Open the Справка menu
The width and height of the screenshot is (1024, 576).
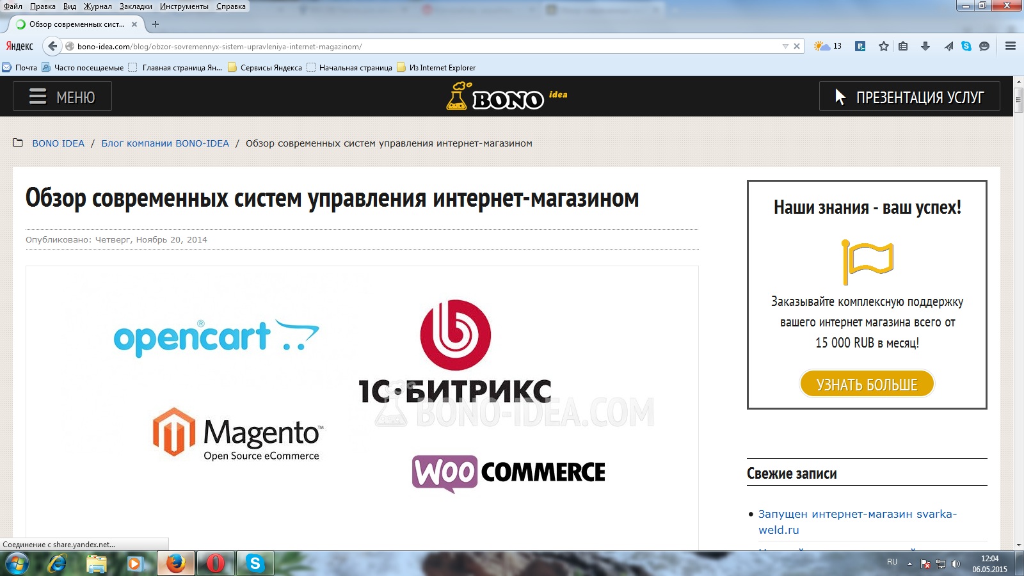230,6
